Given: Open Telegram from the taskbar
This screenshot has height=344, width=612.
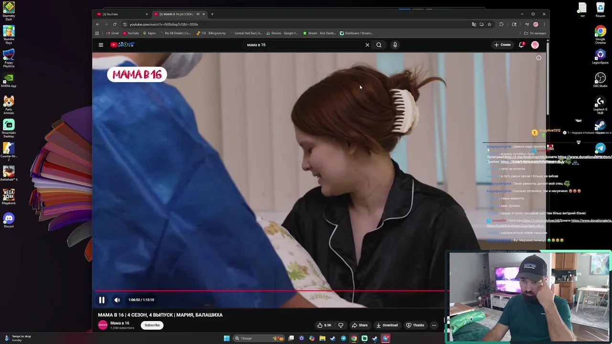Looking at the screenshot, I should (343, 338).
